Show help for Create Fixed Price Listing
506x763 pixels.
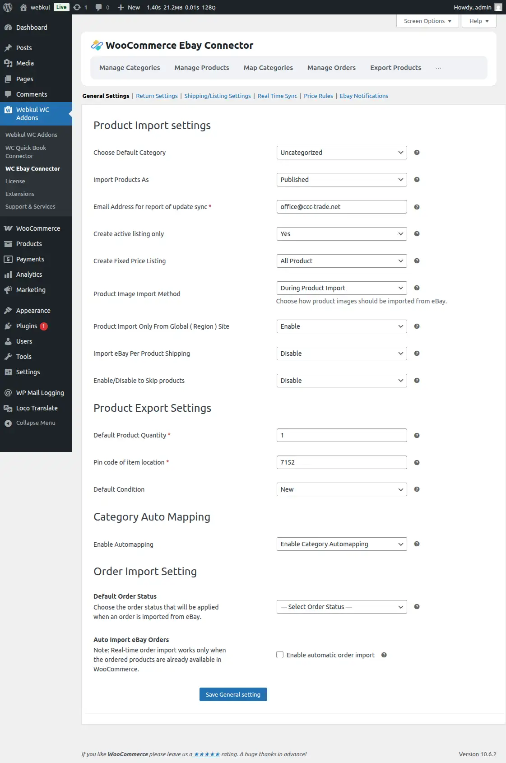[x=417, y=261]
